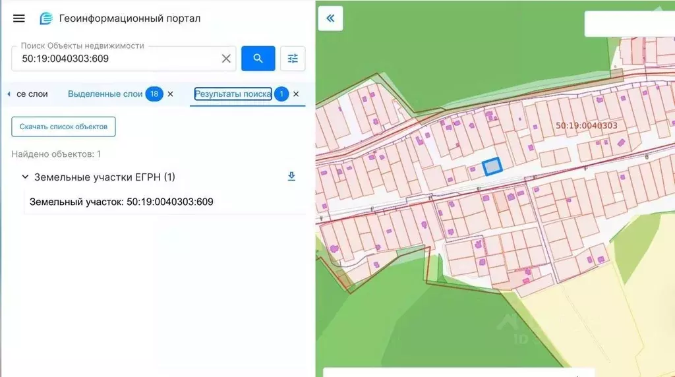Open the все слои tab
Viewport: 675px width, 377px height.
click(x=31, y=94)
